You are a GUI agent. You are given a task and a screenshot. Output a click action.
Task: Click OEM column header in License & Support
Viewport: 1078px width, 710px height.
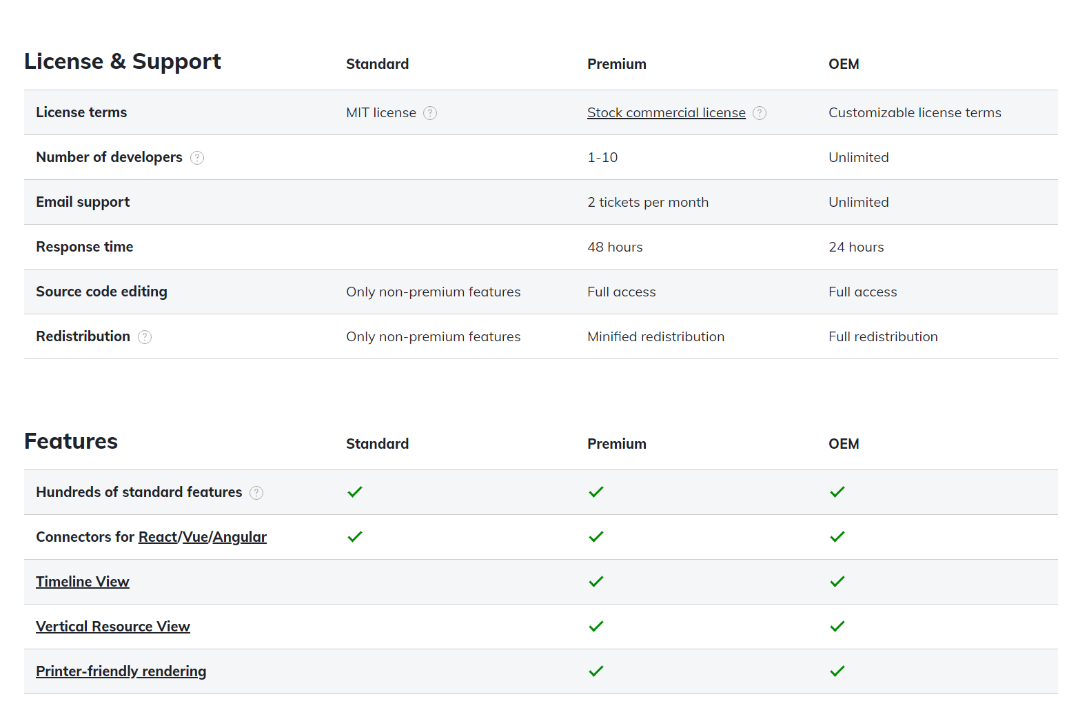click(844, 64)
